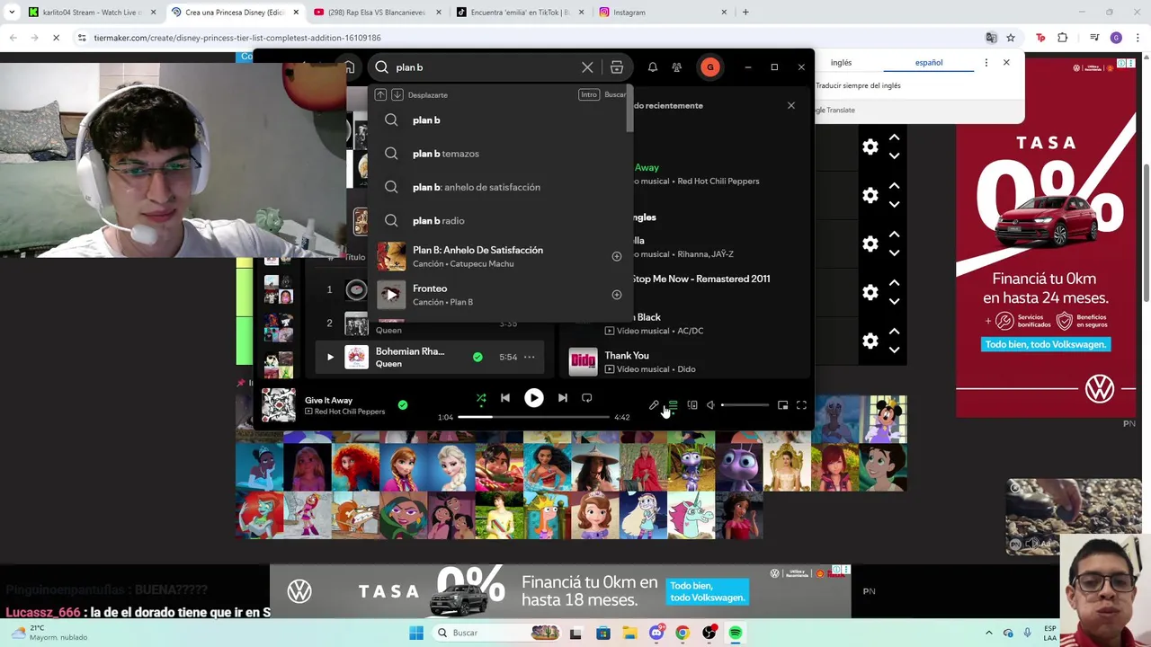Clear the Spotify search field

click(587, 67)
